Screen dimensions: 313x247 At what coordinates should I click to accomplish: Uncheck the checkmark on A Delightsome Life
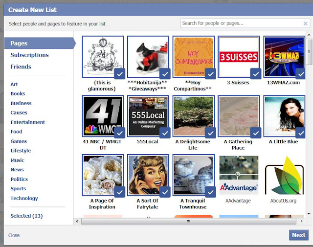pyautogui.click(x=210, y=133)
